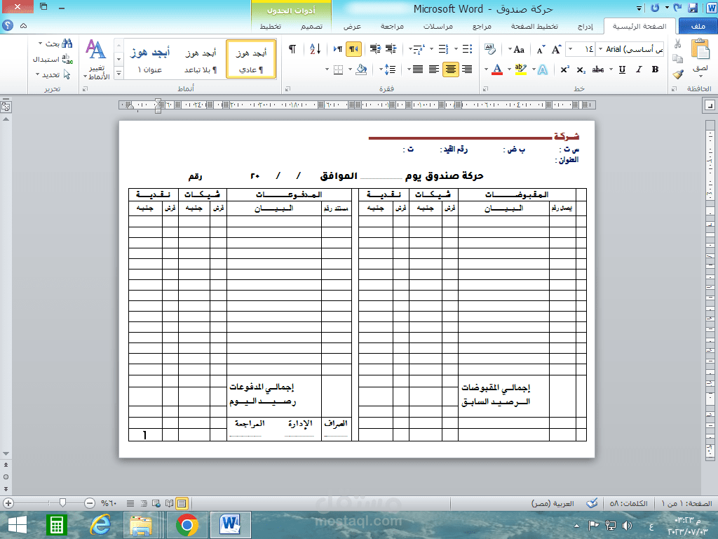Click the table Borders icon
This screenshot has width=718, height=539.
339,69
